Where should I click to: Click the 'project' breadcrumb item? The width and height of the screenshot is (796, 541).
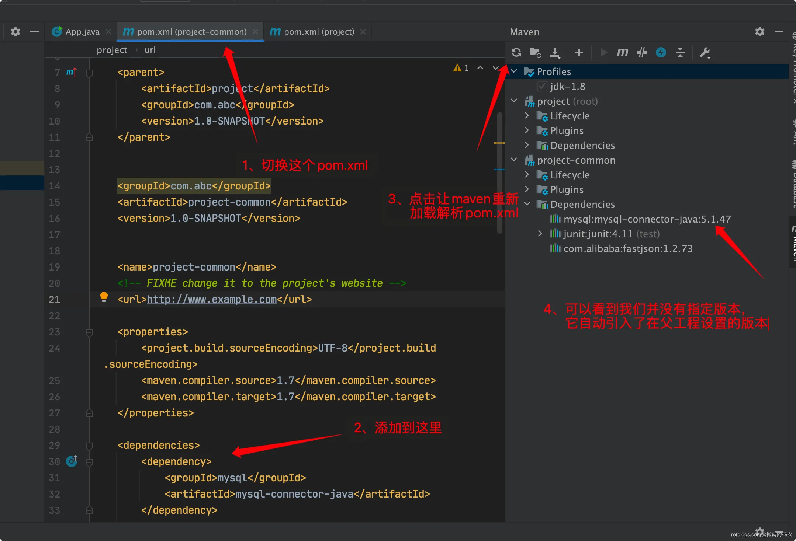112,50
